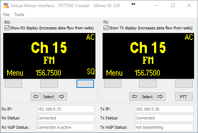
Task: Uncheck Show TX display checkbox
Action: pyautogui.click(x=106, y=28)
